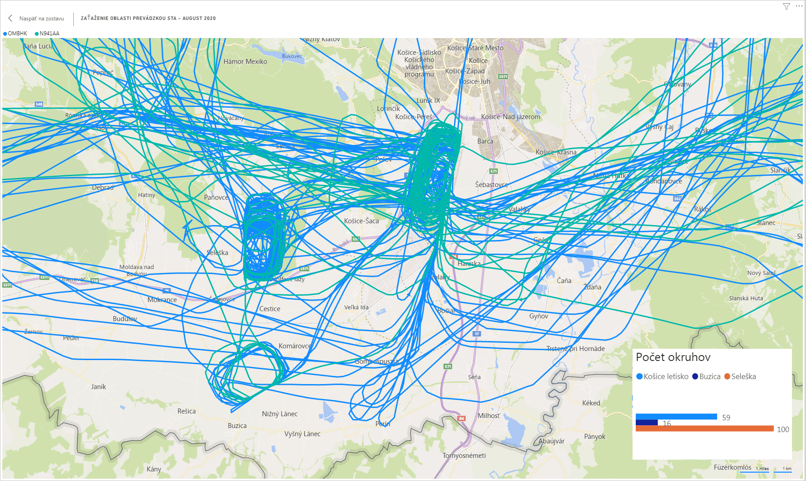The height and width of the screenshot is (481, 806).
Task: Click the 548 road shield icon
Action: tap(39, 104)
